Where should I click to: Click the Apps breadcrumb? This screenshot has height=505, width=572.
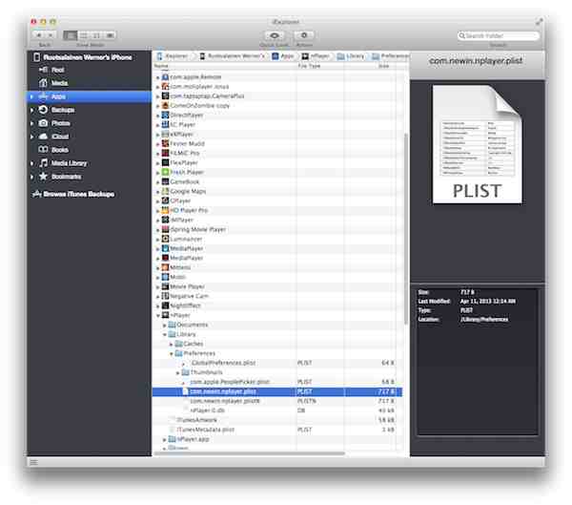(x=284, y=56)
